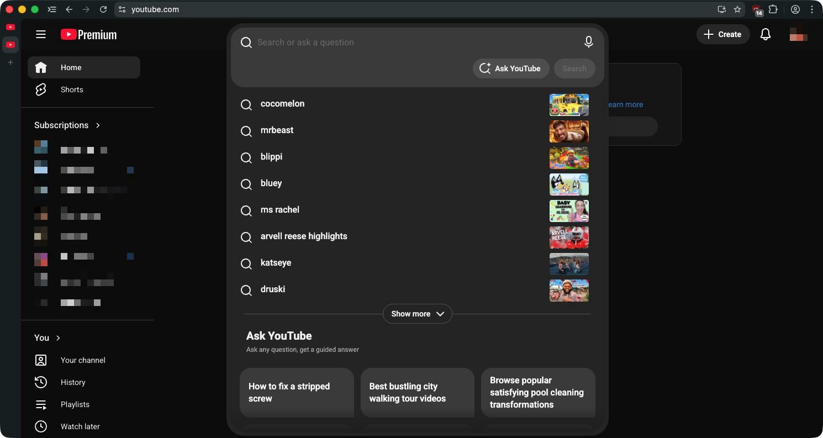The width and height of the screenshot is (823, 438).
Task: Open voice search with the microphone icon
Action: click(x=588, y=41)
